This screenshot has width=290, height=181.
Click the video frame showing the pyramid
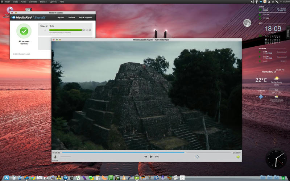click(146, 96)
